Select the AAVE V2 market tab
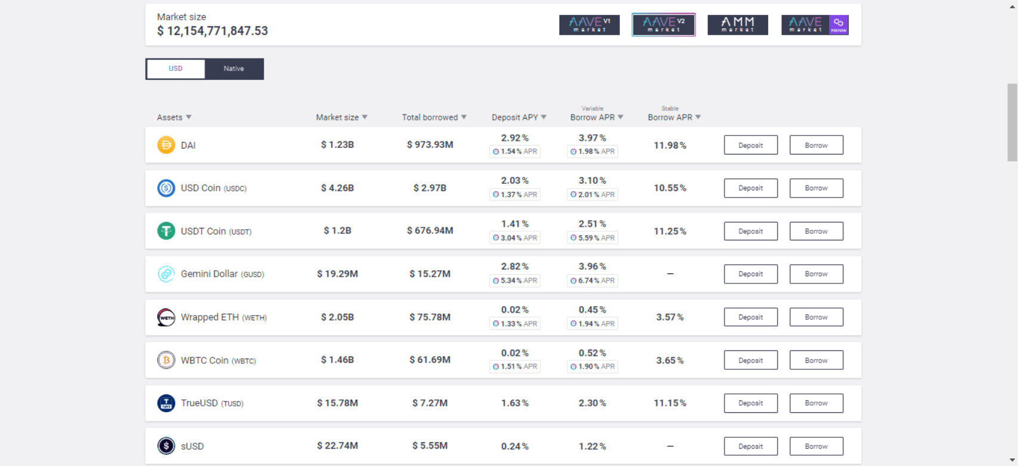 tap(663, 25)
